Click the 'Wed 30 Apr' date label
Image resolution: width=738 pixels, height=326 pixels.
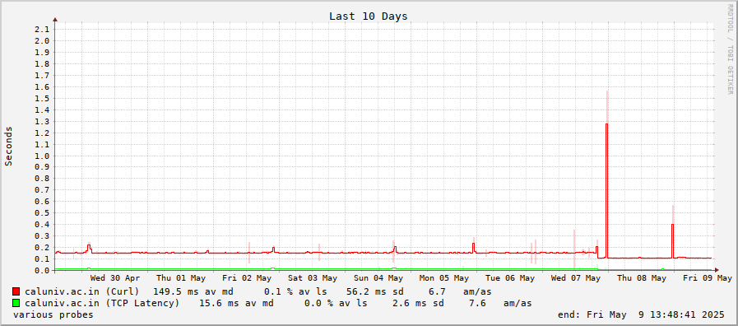115,278
